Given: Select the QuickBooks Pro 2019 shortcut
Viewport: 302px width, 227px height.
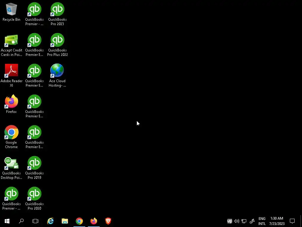Looking at the screenshot, I should click(35, 168).
